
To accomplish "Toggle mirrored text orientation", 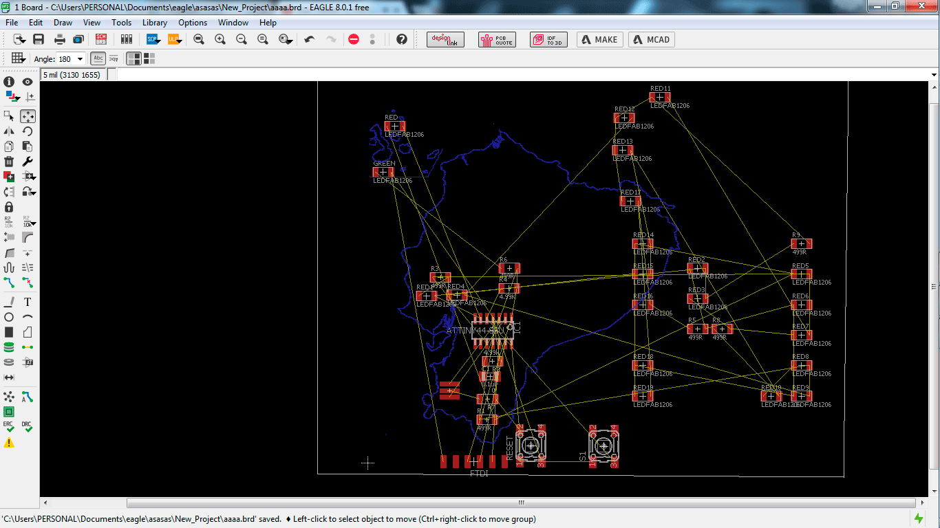I will (x=114, y=58).
